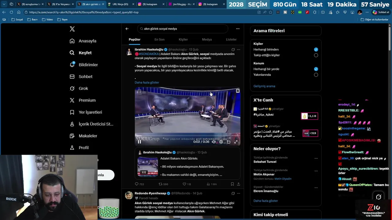
Task: Click 'Daha fazla göster' under trends
Action: pyautogui.click(x=266, y=201)
